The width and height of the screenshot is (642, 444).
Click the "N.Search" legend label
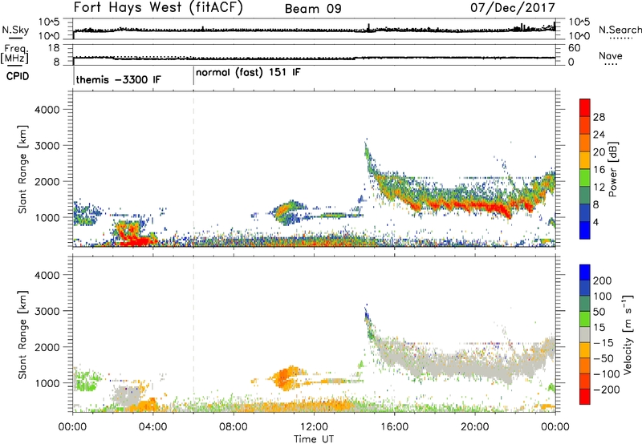tap(620, 30)
